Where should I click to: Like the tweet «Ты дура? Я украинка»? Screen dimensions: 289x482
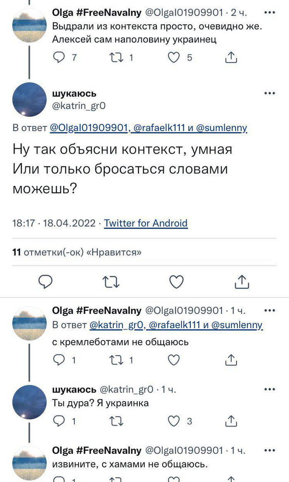173,420
